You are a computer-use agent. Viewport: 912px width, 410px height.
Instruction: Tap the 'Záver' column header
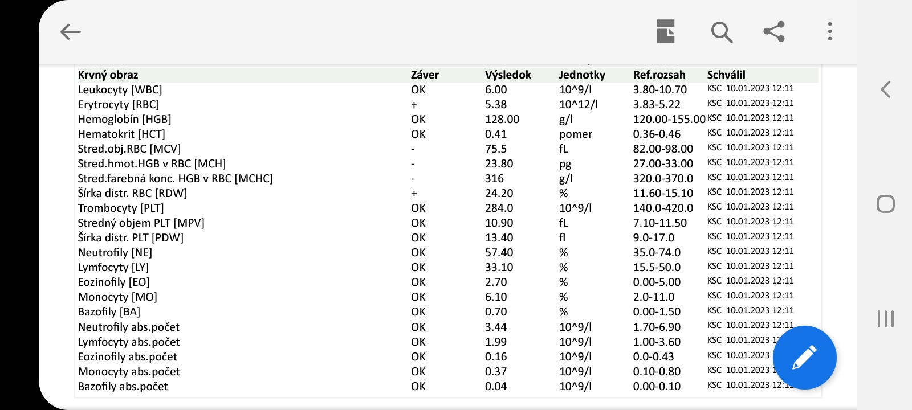[x=425, y=75]
